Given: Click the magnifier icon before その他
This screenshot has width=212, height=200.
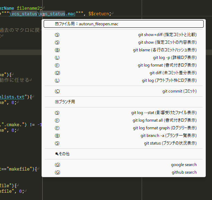Looking at the screenshot, I should 57,154.
